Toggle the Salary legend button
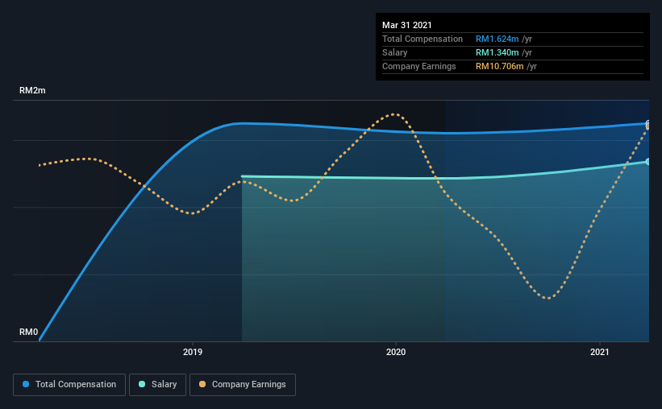 [x=157, y=385]
